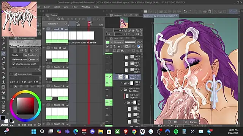This screenshot has width=243, height=136.
Task: Play the animation from timeline controls
Action: pyautogui.click(x=76, y=19)
